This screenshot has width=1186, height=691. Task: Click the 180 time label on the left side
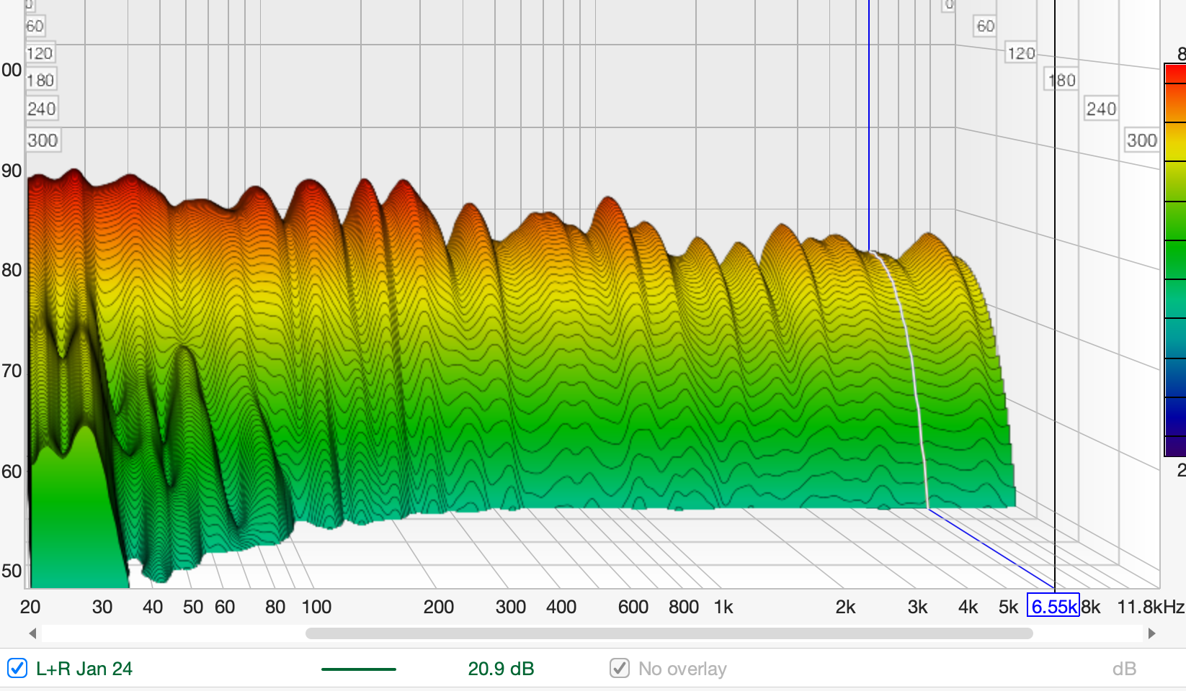click(40, 80)
